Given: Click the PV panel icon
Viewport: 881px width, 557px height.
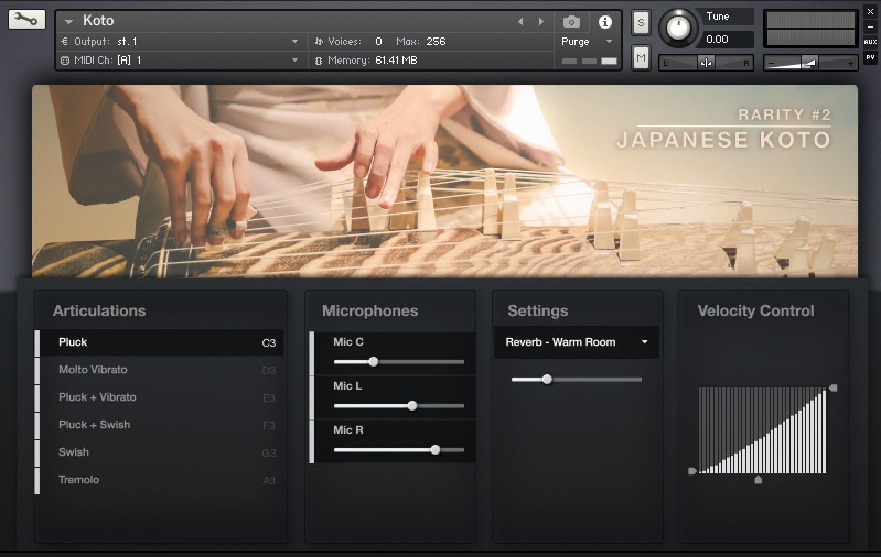Looking at the screenshot, I should tap(870, 57).
